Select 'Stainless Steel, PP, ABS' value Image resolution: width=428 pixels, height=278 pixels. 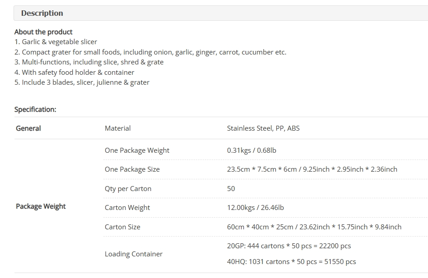pyautogui.click(x=263, y=128)
